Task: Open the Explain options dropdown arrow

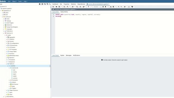Action: [x=116, y=7]
